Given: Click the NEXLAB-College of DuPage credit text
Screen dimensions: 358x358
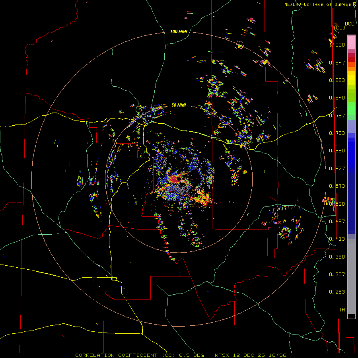Looking at the screenshot, I should point(320,4).
